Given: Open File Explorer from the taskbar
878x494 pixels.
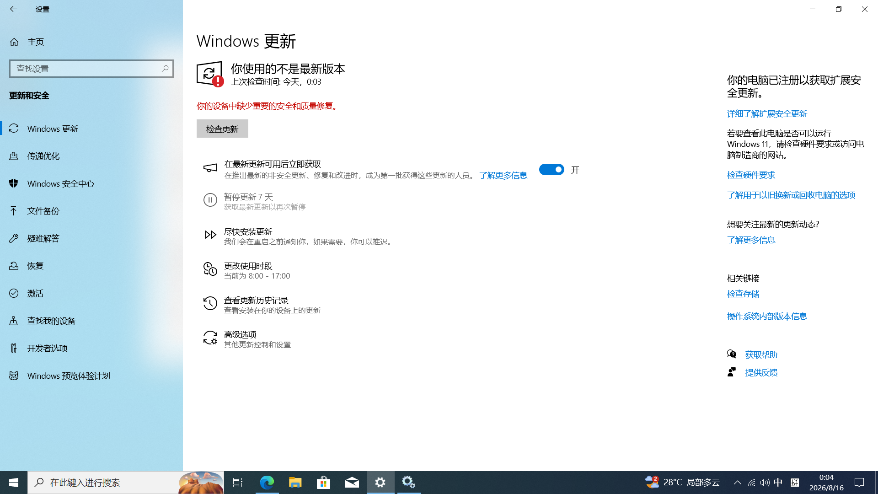Looking at the screenshot, I should pyautogui.click(x=295, y=482).
